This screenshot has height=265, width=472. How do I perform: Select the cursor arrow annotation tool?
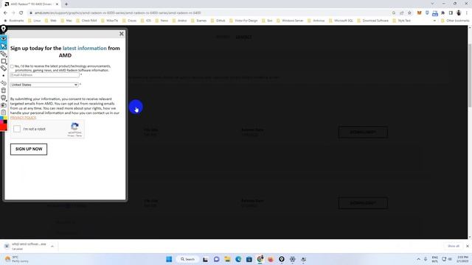[3, 46]
